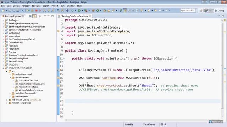Open the Source menu
The width and height of the screenshot is (227, 127).
(16, 6)
